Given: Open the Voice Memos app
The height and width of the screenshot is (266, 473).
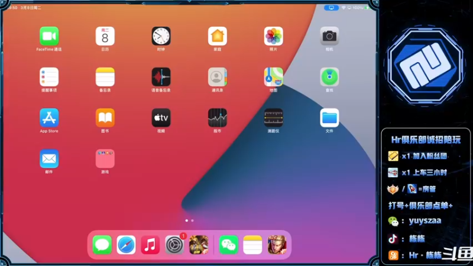Looking at the screenshot, I should 161,77.
